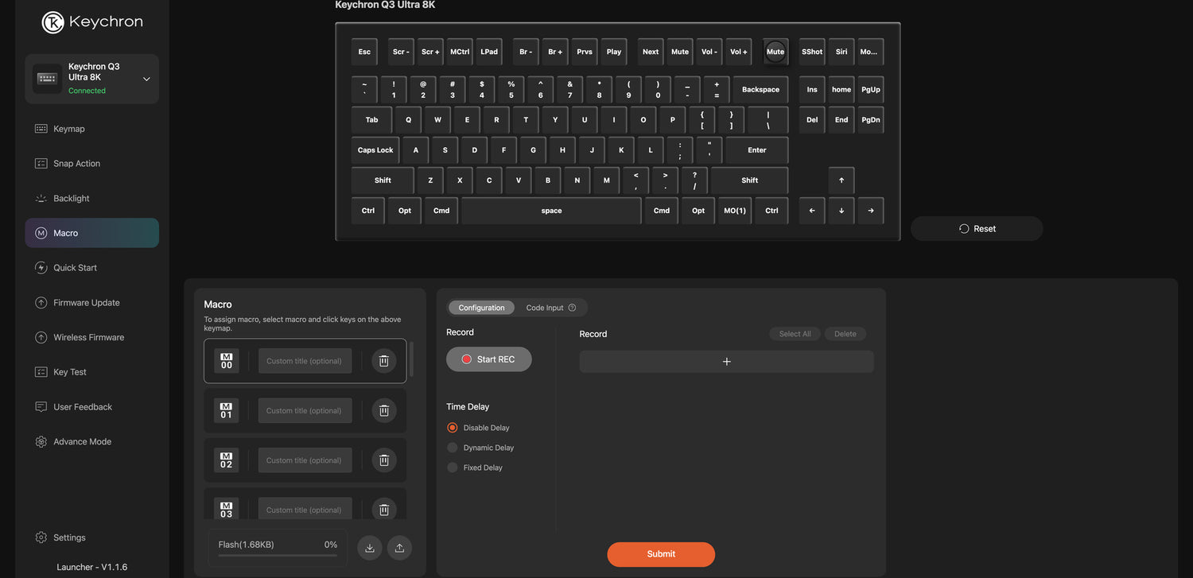Screen dimensions: 1193x578
Task: Choose the Dynamic Delay radio option
Action: [x=453, y=448]
